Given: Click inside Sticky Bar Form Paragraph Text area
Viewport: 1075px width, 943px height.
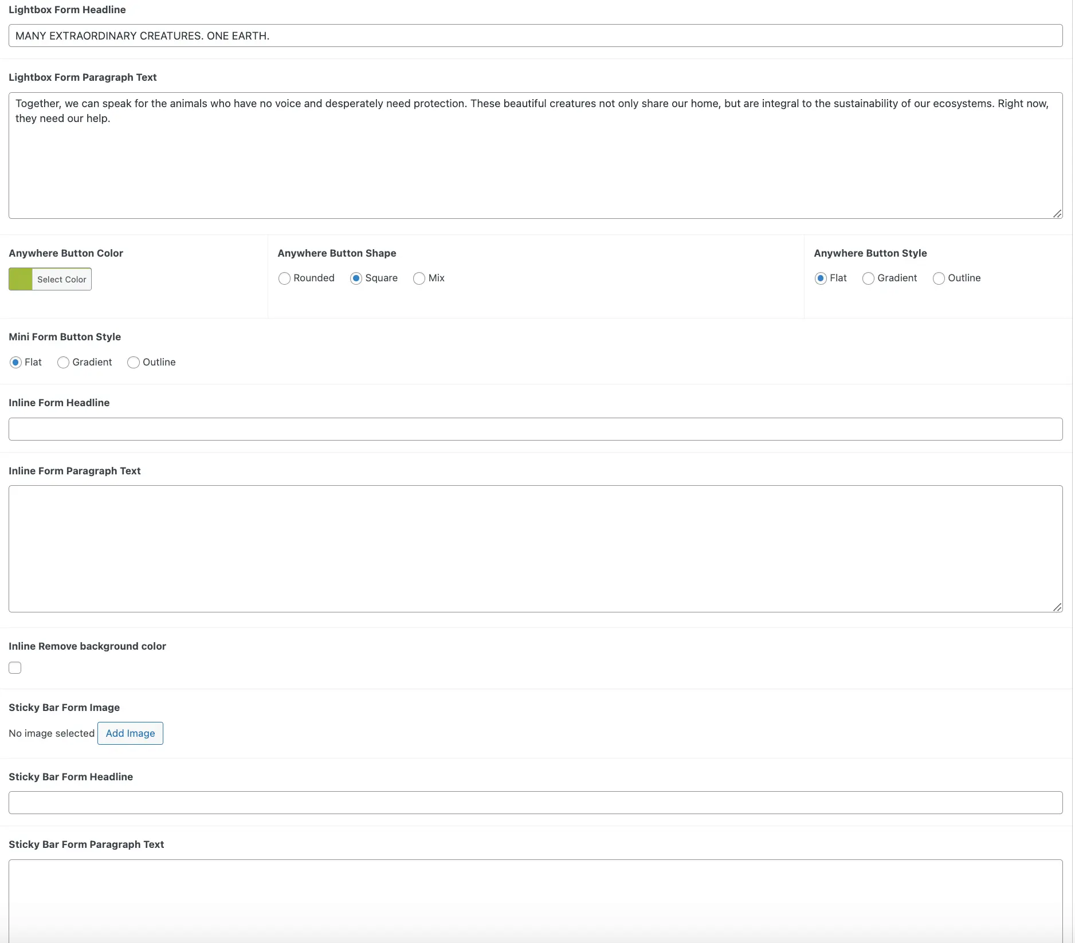Looking at the screenshot, I should [x=535, y=899].
